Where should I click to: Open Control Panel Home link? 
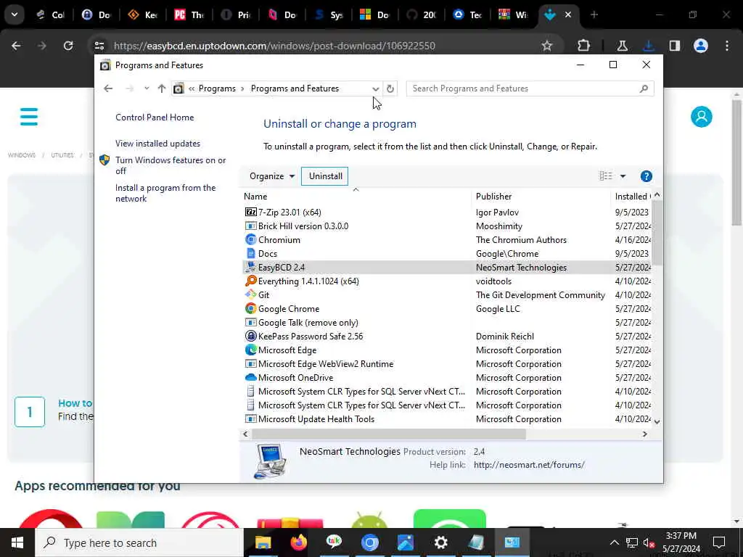[x=155, y=117]
